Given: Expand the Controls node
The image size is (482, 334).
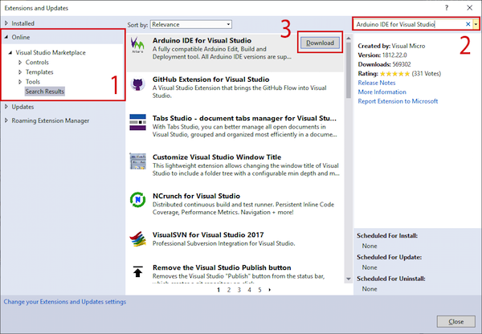Looking at the screenshot, I should point(20,63).
